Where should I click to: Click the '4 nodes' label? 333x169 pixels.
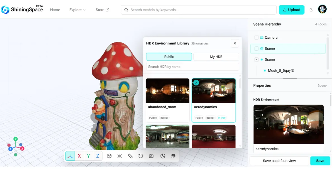tap(321, 24)
